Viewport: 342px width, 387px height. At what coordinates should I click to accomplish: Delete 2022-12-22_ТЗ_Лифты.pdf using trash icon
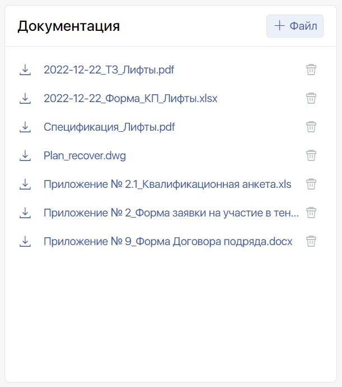pyautogui.click(x=311, y=70)
